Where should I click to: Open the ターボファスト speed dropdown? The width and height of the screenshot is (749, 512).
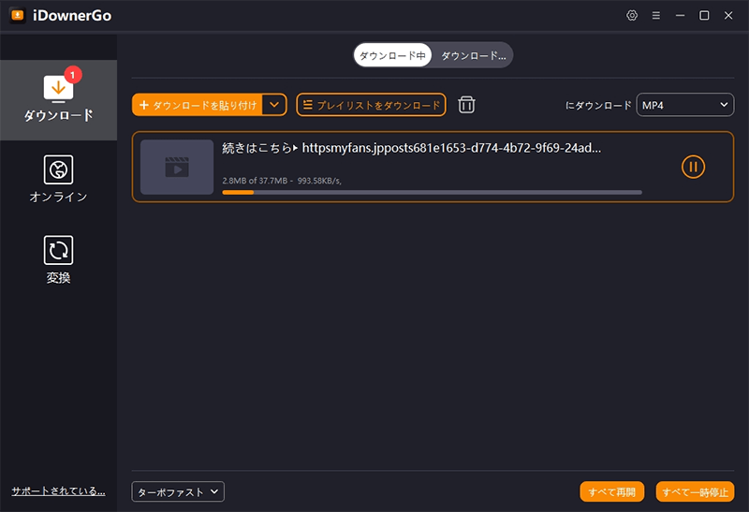point(178,491)
